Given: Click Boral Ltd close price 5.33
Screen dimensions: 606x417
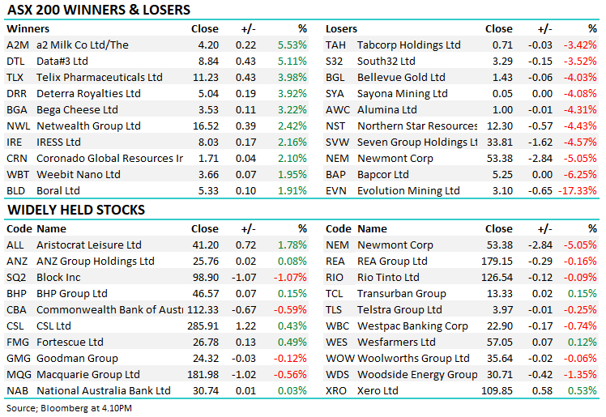Looking at the screenshot, I should pyautogui.click(x=208, y=191).
